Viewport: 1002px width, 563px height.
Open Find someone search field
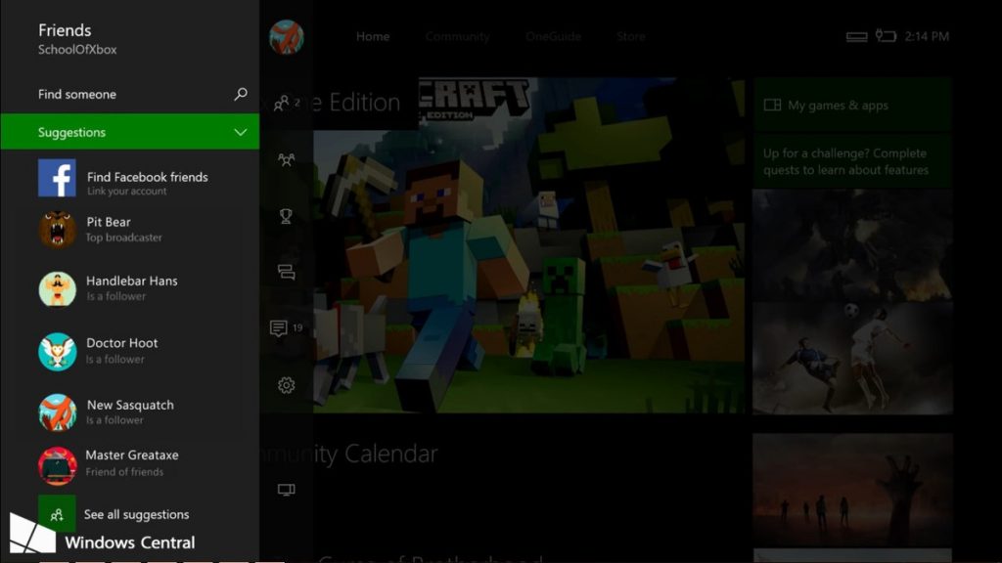coord(130,94)
